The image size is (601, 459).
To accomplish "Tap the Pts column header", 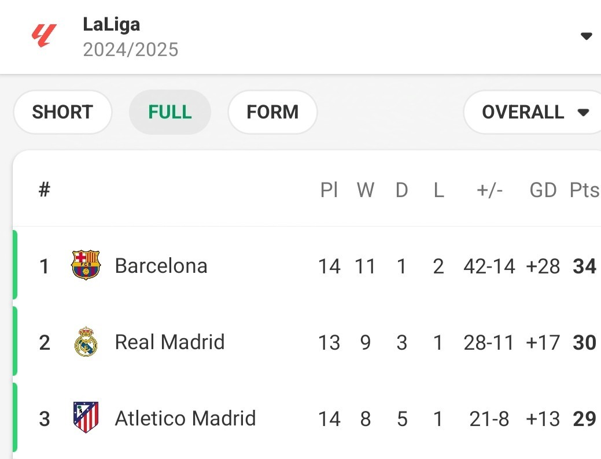I will click(584, 190).
